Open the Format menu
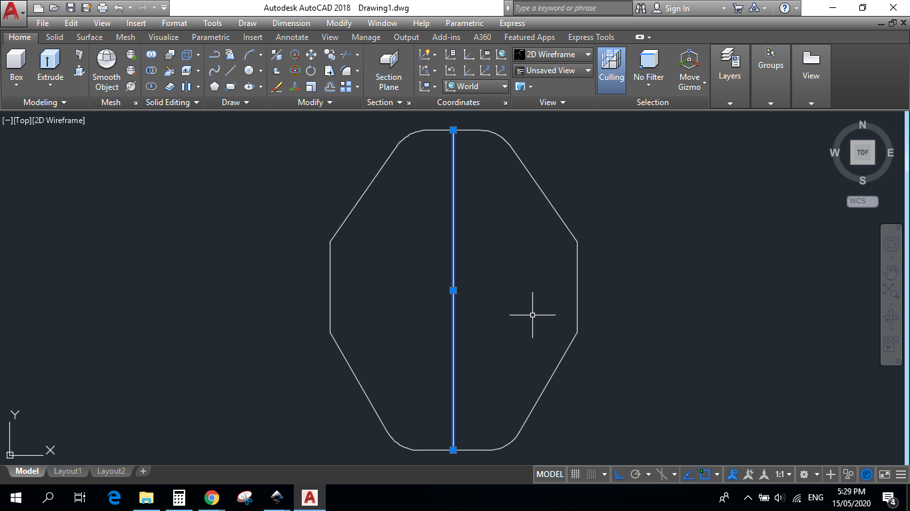910x511 pixels. click(175, 23)
